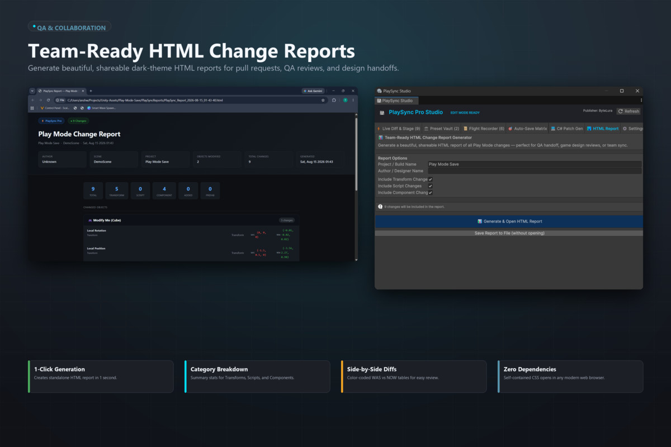Click the Script stat card showing 0

click(x=140, y=191)
